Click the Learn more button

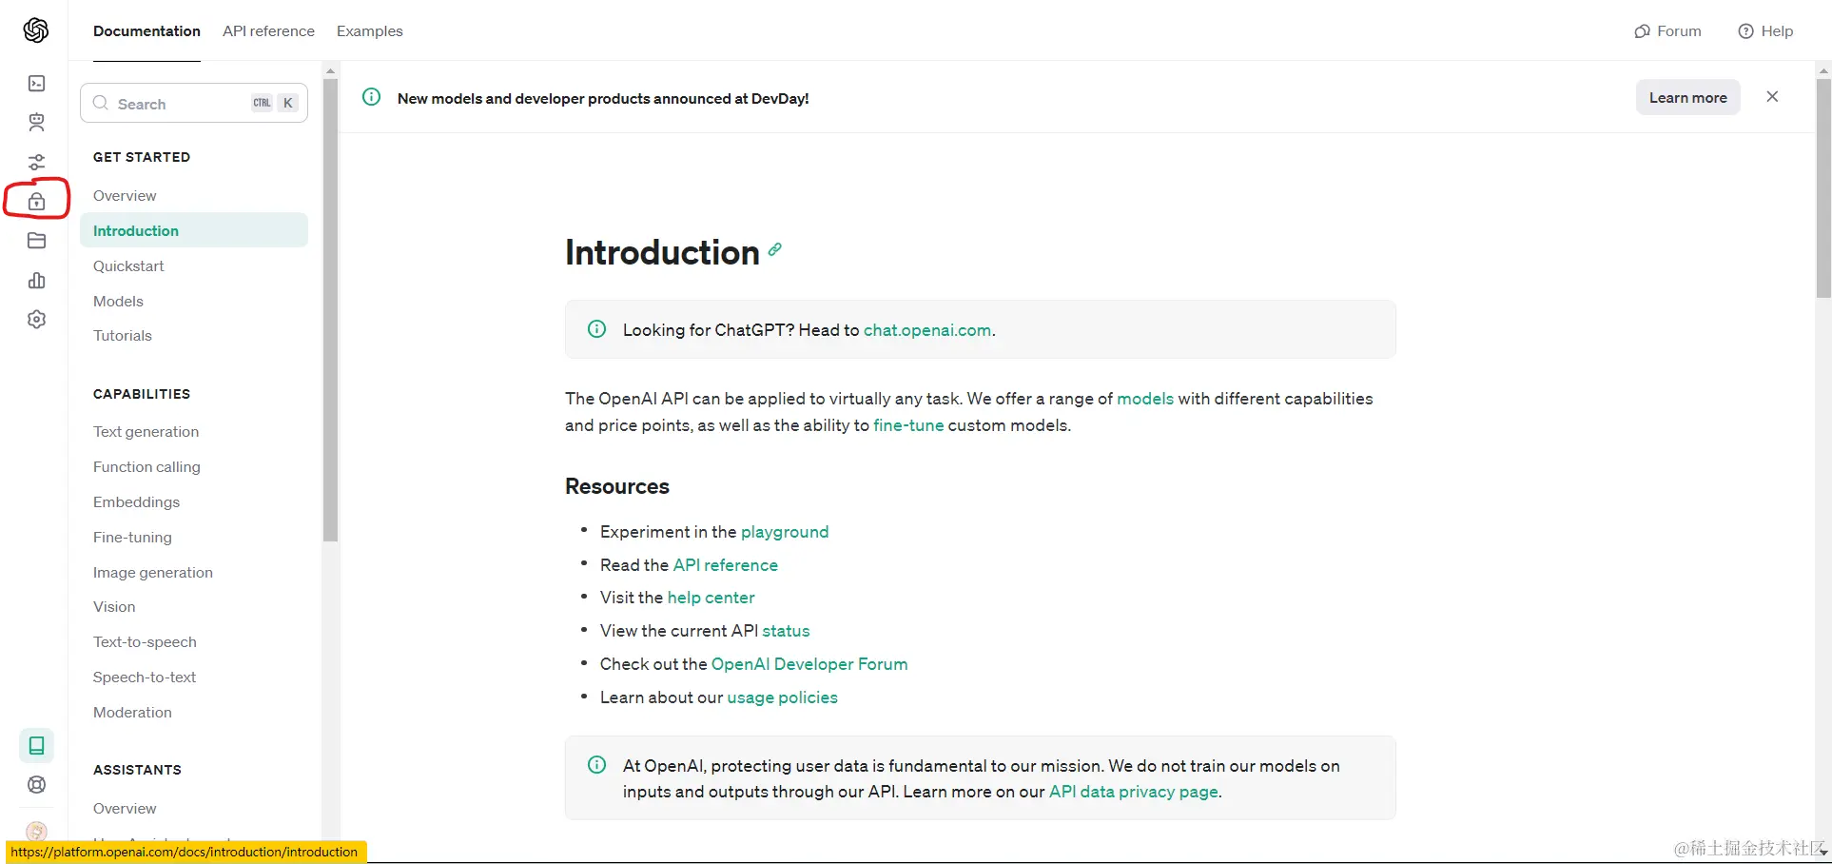[x=1687, y=98]
